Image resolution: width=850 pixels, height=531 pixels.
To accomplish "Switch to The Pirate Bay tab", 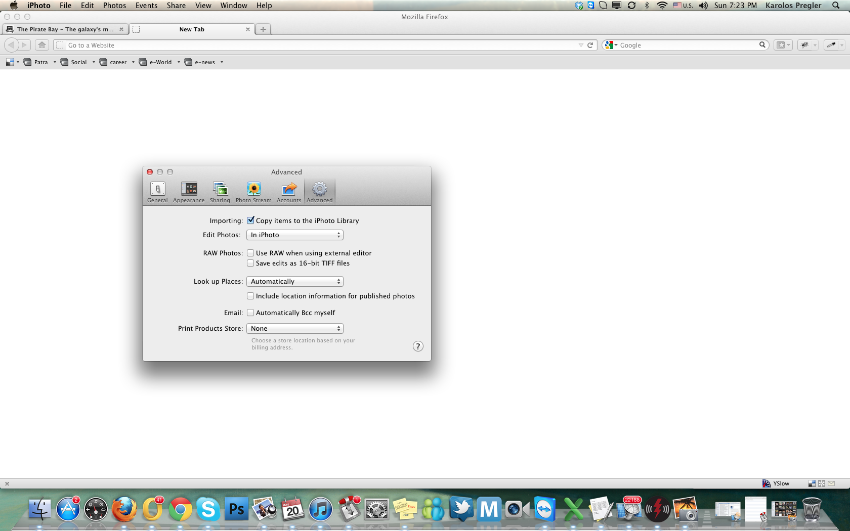I will coord(65,29).
